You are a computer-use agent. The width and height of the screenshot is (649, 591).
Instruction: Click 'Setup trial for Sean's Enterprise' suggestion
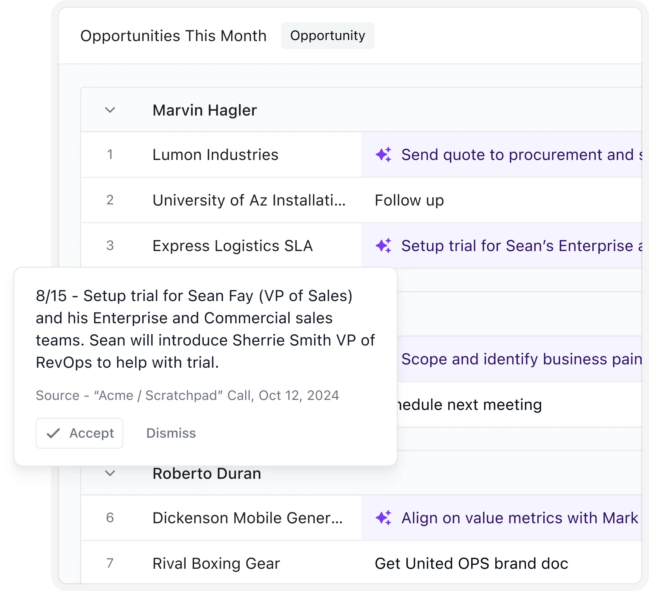tap(502, 246)
